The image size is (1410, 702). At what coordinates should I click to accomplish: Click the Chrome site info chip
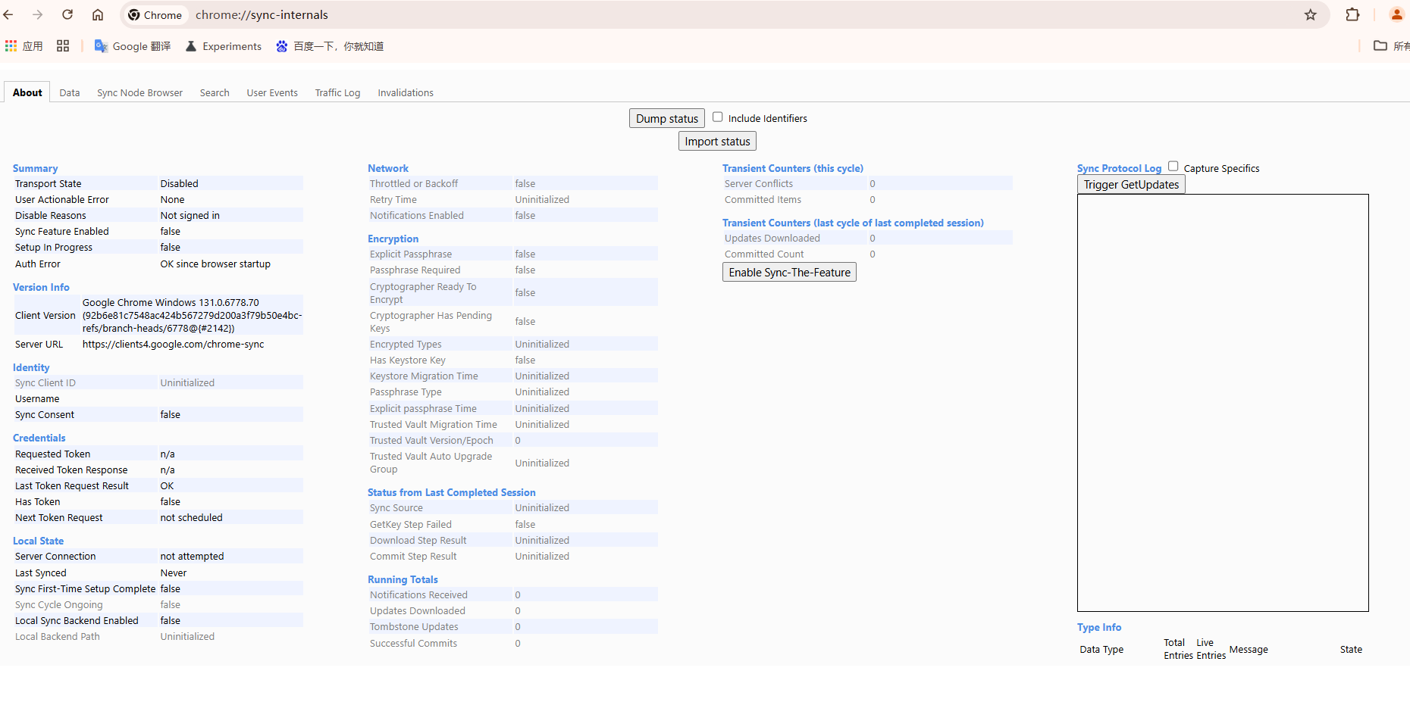pos(155,14)
